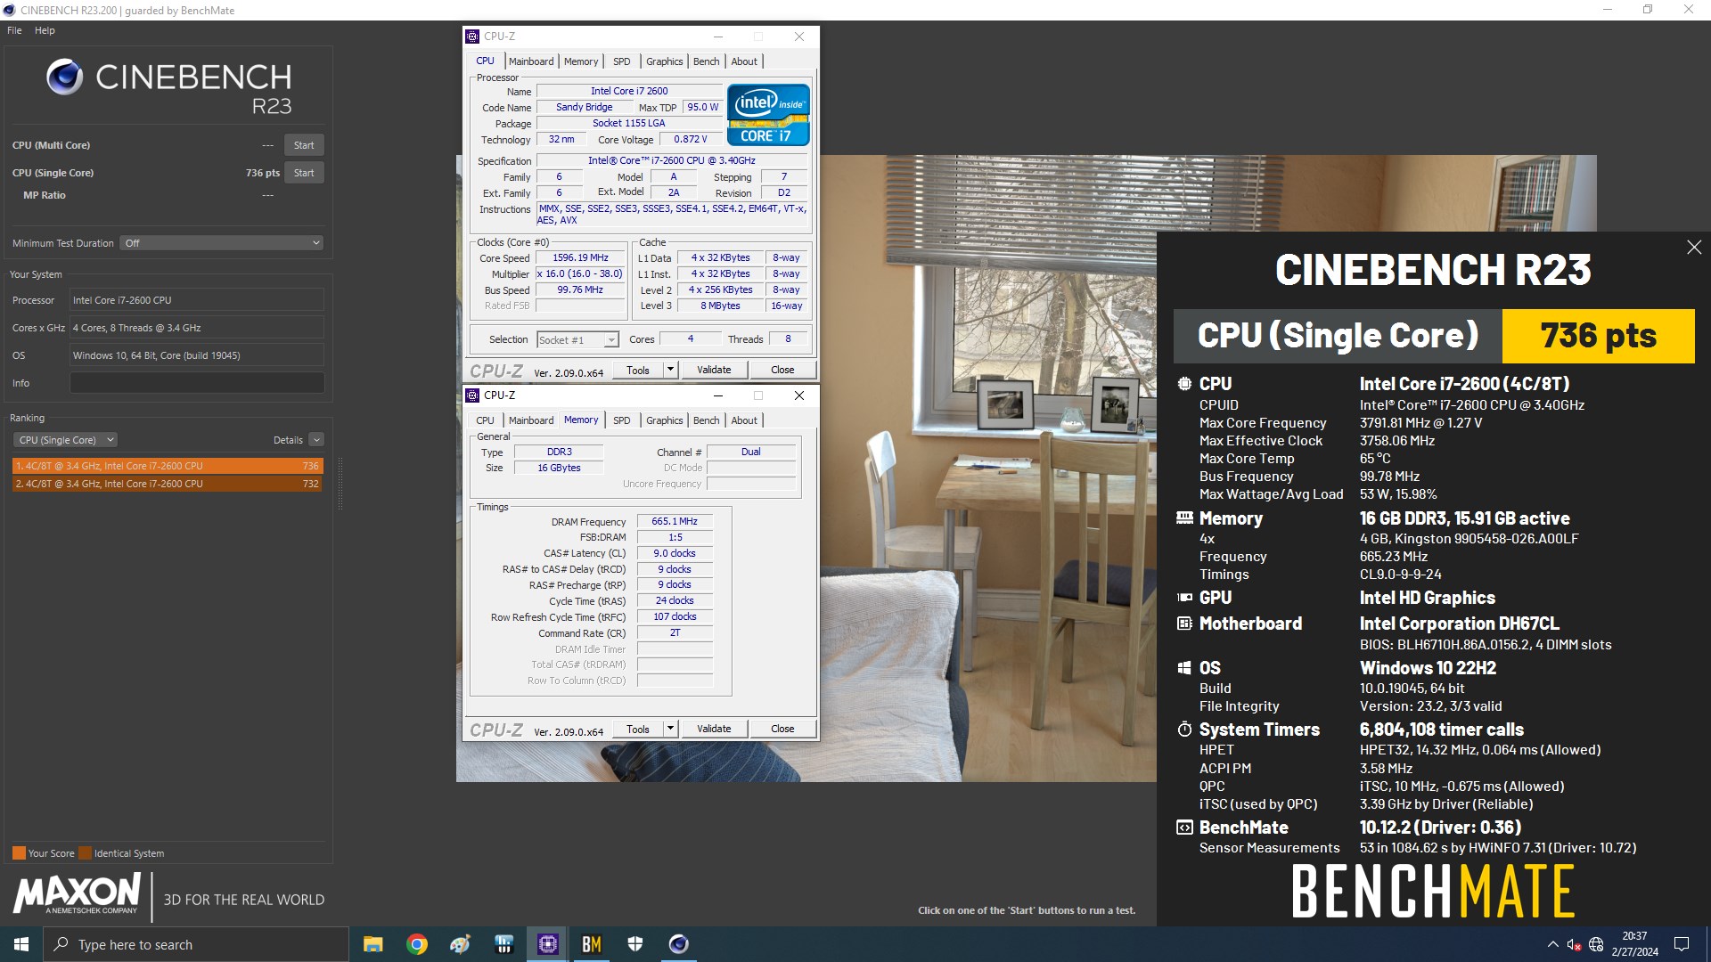Viewport: 1711px width, 962px height.
Task: Open the CPU (Single Core) ranking dropdown
Action: (x=65, y=440)
